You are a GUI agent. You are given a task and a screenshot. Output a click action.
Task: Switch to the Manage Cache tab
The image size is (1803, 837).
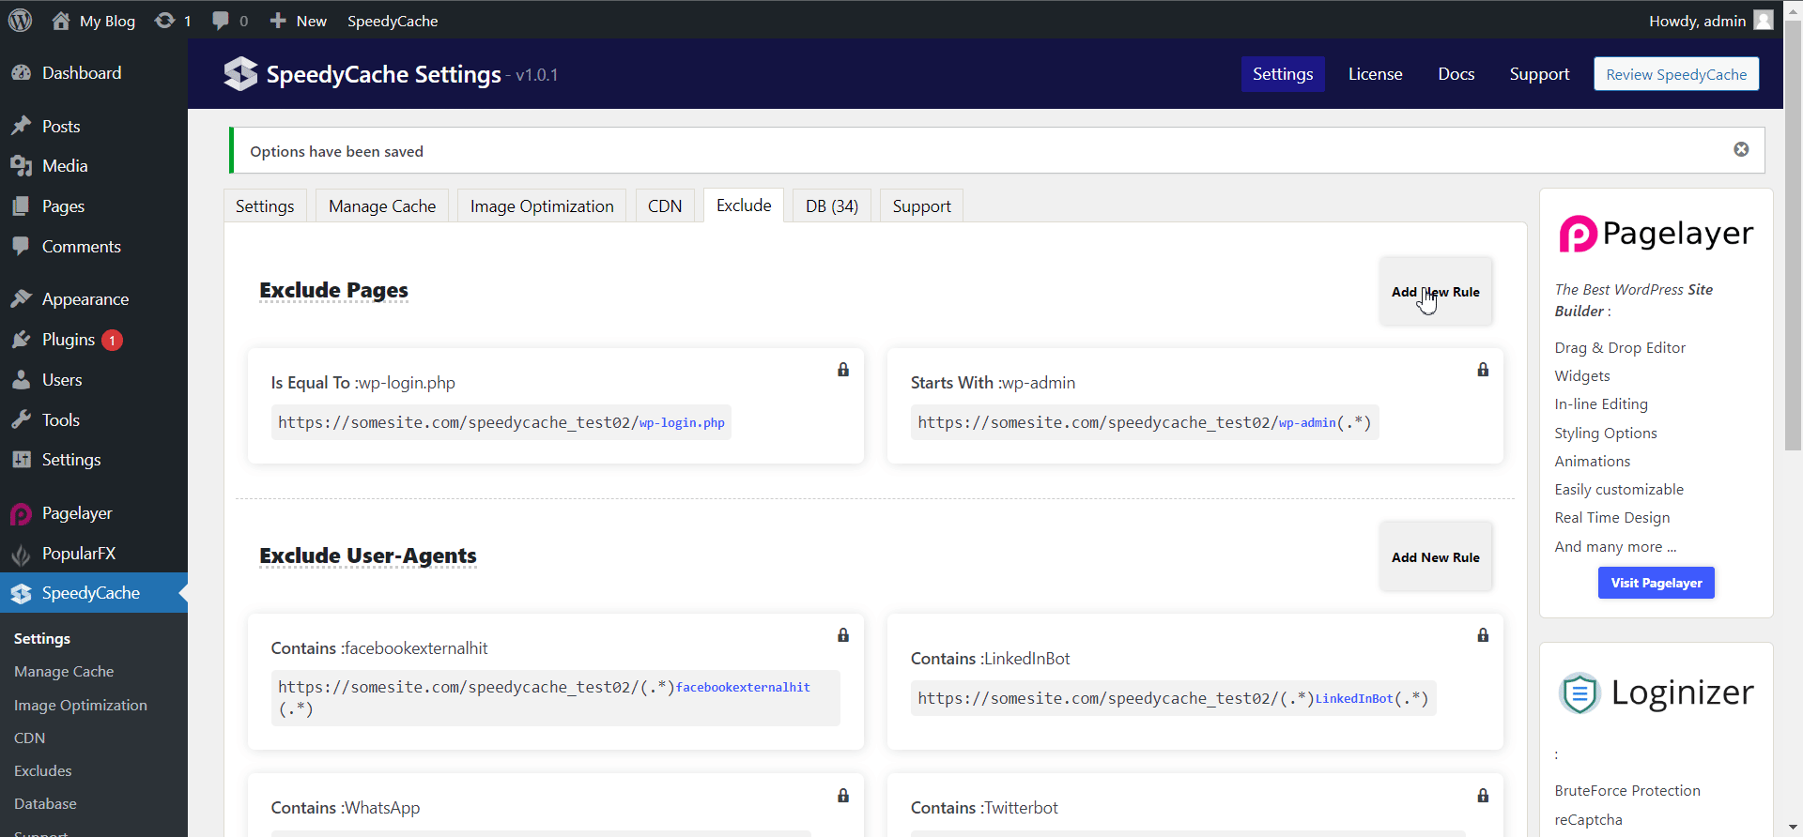(x=382, y=206)
